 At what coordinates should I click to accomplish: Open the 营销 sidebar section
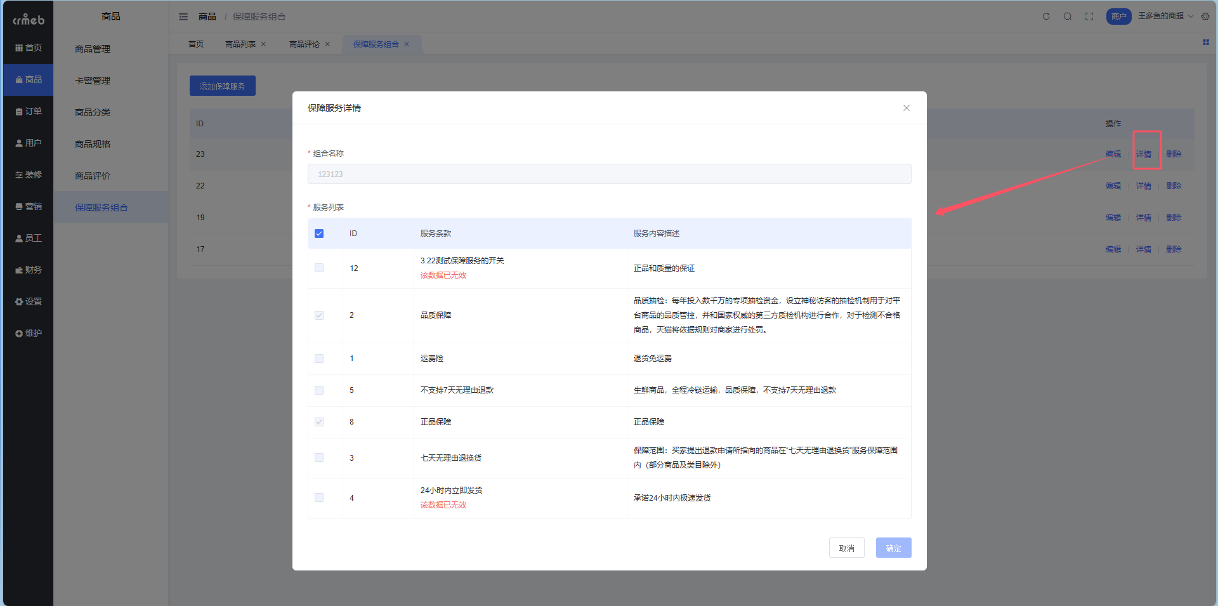point(29,206)
